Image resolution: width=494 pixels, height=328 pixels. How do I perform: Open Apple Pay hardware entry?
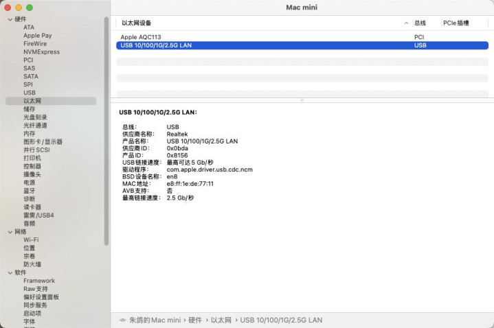[x=38, y=36]
